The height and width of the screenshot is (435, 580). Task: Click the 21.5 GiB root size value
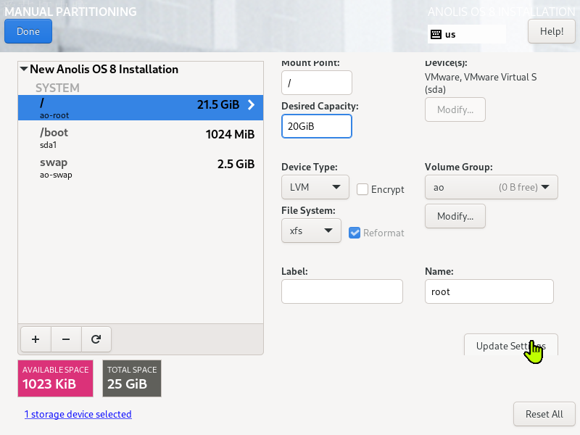click(218, 104)
